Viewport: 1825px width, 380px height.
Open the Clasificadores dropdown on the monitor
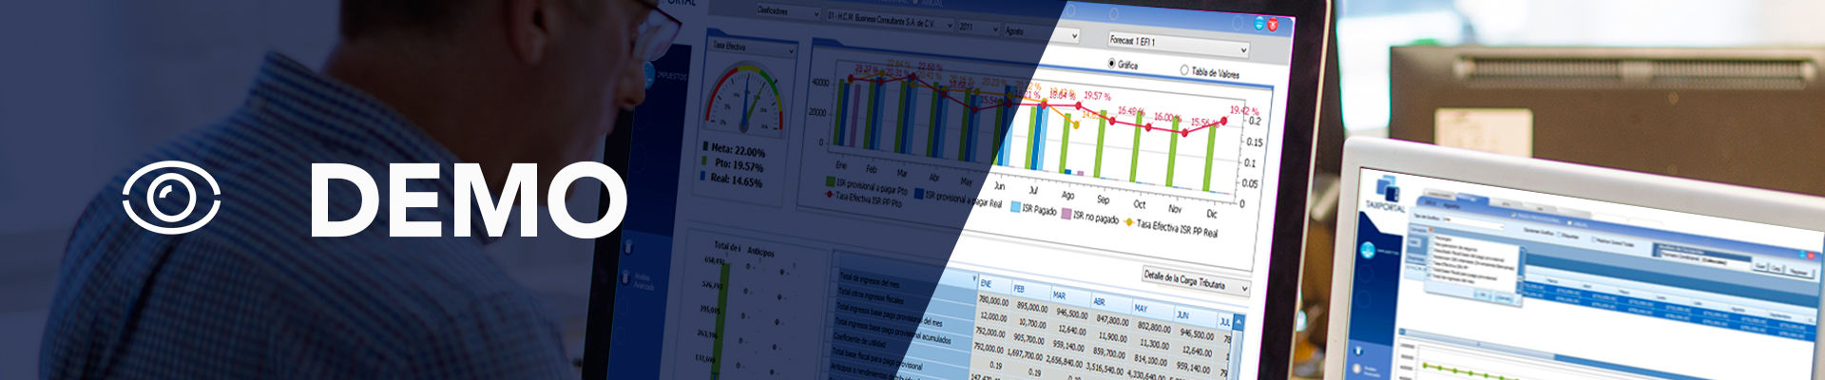(x=786, y=11)
